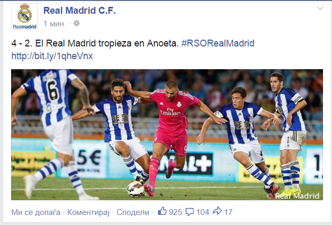This screenshot has width=332, height=225.
Task: Open the 925 likes count
Action: pos(176,212)
